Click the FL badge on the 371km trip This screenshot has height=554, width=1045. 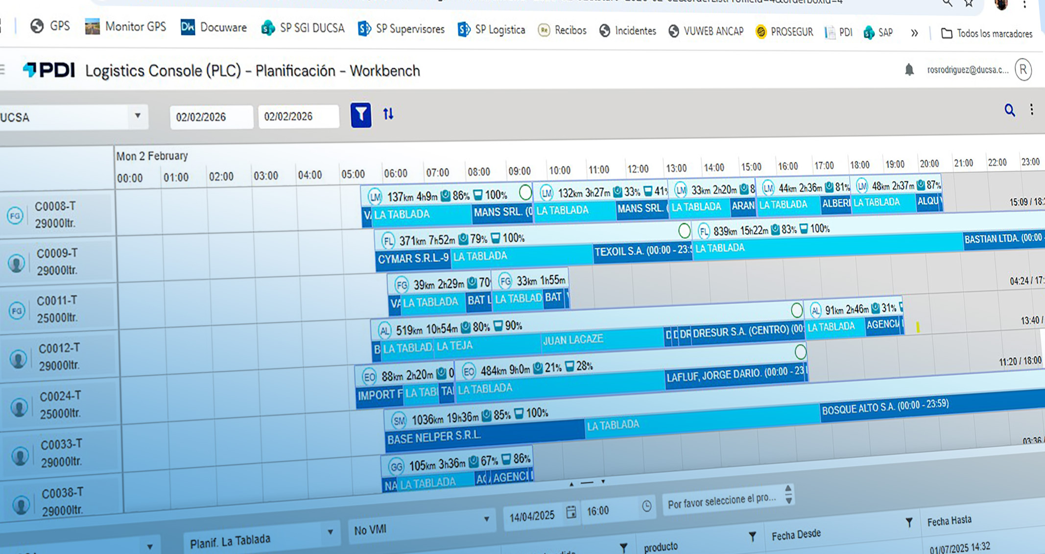pos(388,241)
